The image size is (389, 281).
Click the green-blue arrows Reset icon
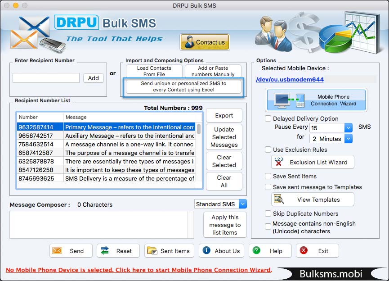105,251
